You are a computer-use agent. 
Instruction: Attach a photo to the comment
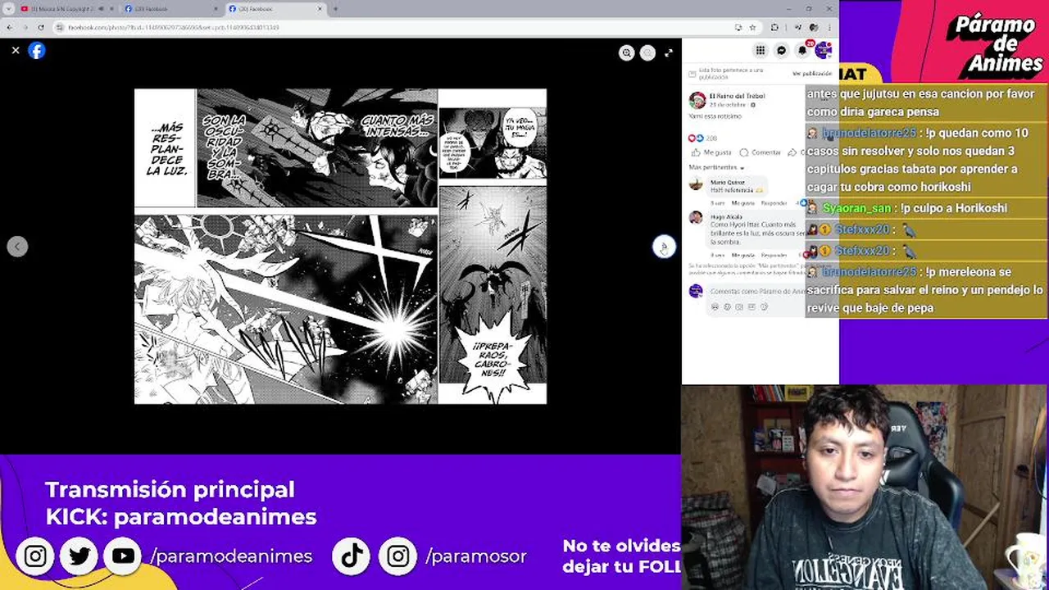[739, 306]
